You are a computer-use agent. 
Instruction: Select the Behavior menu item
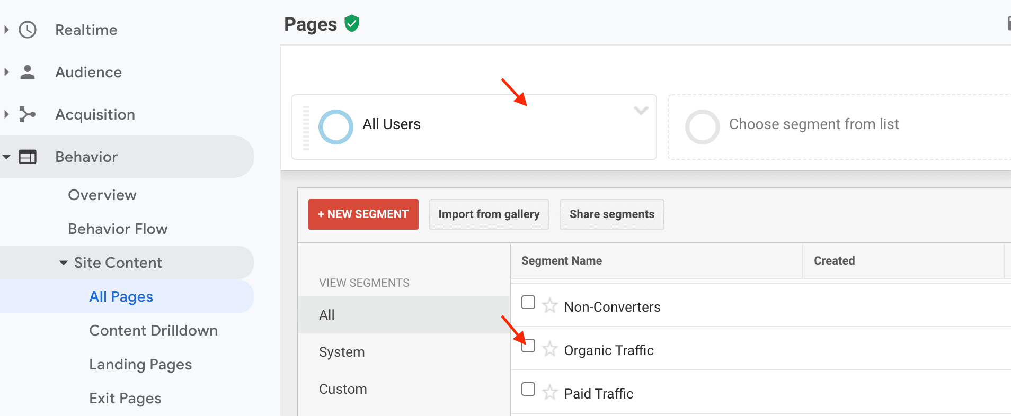pos(127,157)
